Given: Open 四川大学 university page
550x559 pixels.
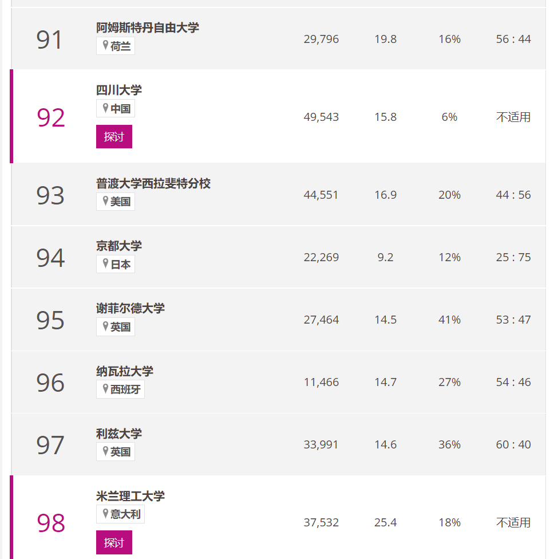Looking at the screenshot, I should [x=119, y=90].
